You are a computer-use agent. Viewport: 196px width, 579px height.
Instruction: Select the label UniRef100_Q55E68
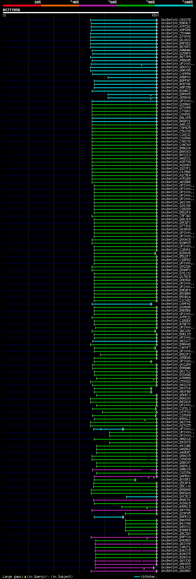[176, 358]
